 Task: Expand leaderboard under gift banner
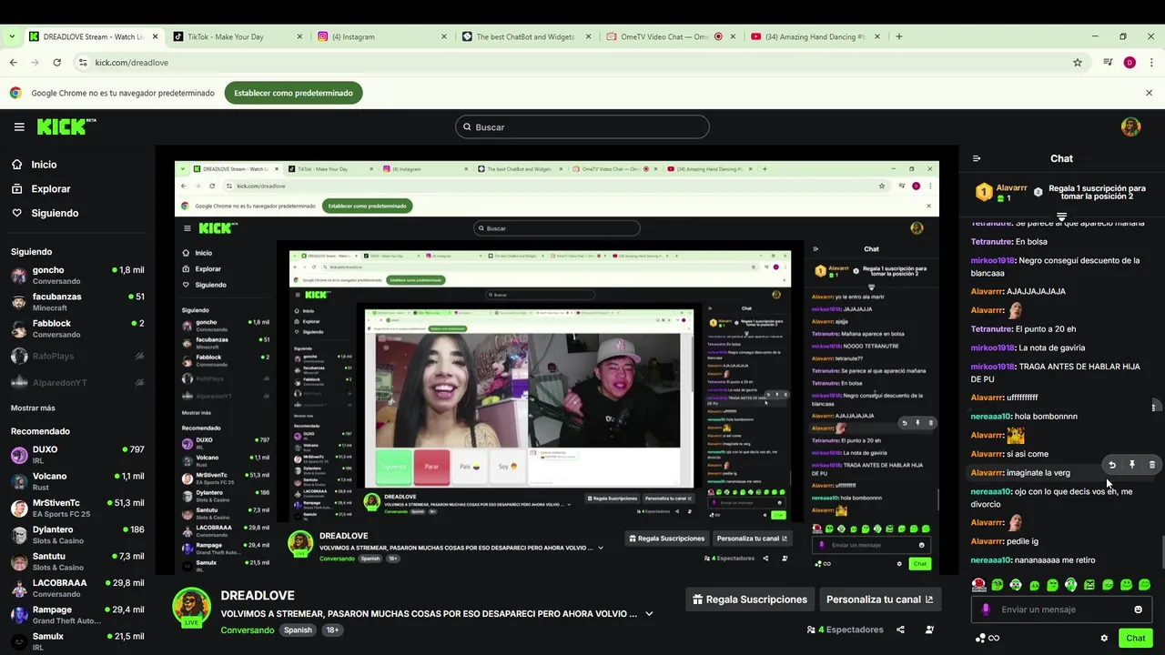(x=1061, y=217)
